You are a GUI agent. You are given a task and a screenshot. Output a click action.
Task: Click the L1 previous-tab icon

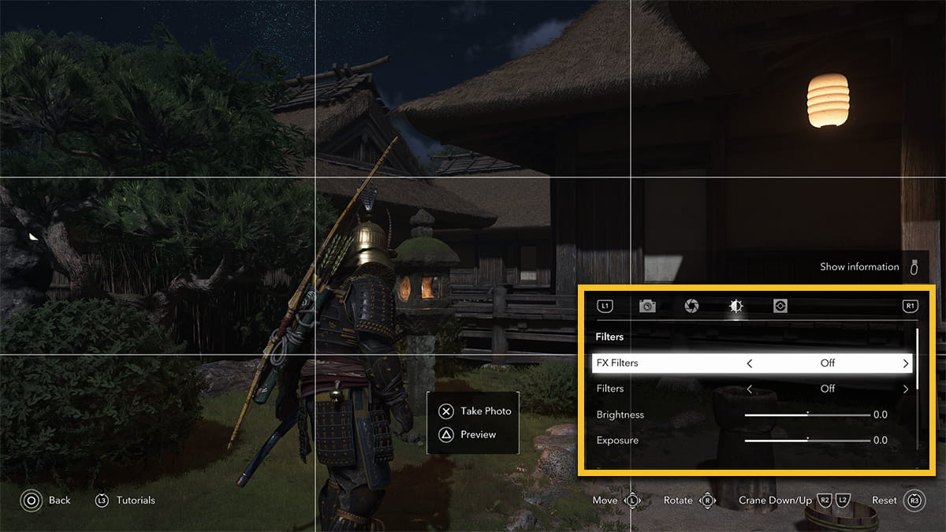[x=605, y=306]
